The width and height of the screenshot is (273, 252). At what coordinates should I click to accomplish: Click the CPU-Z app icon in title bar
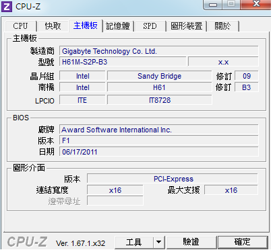click(7, 7)
